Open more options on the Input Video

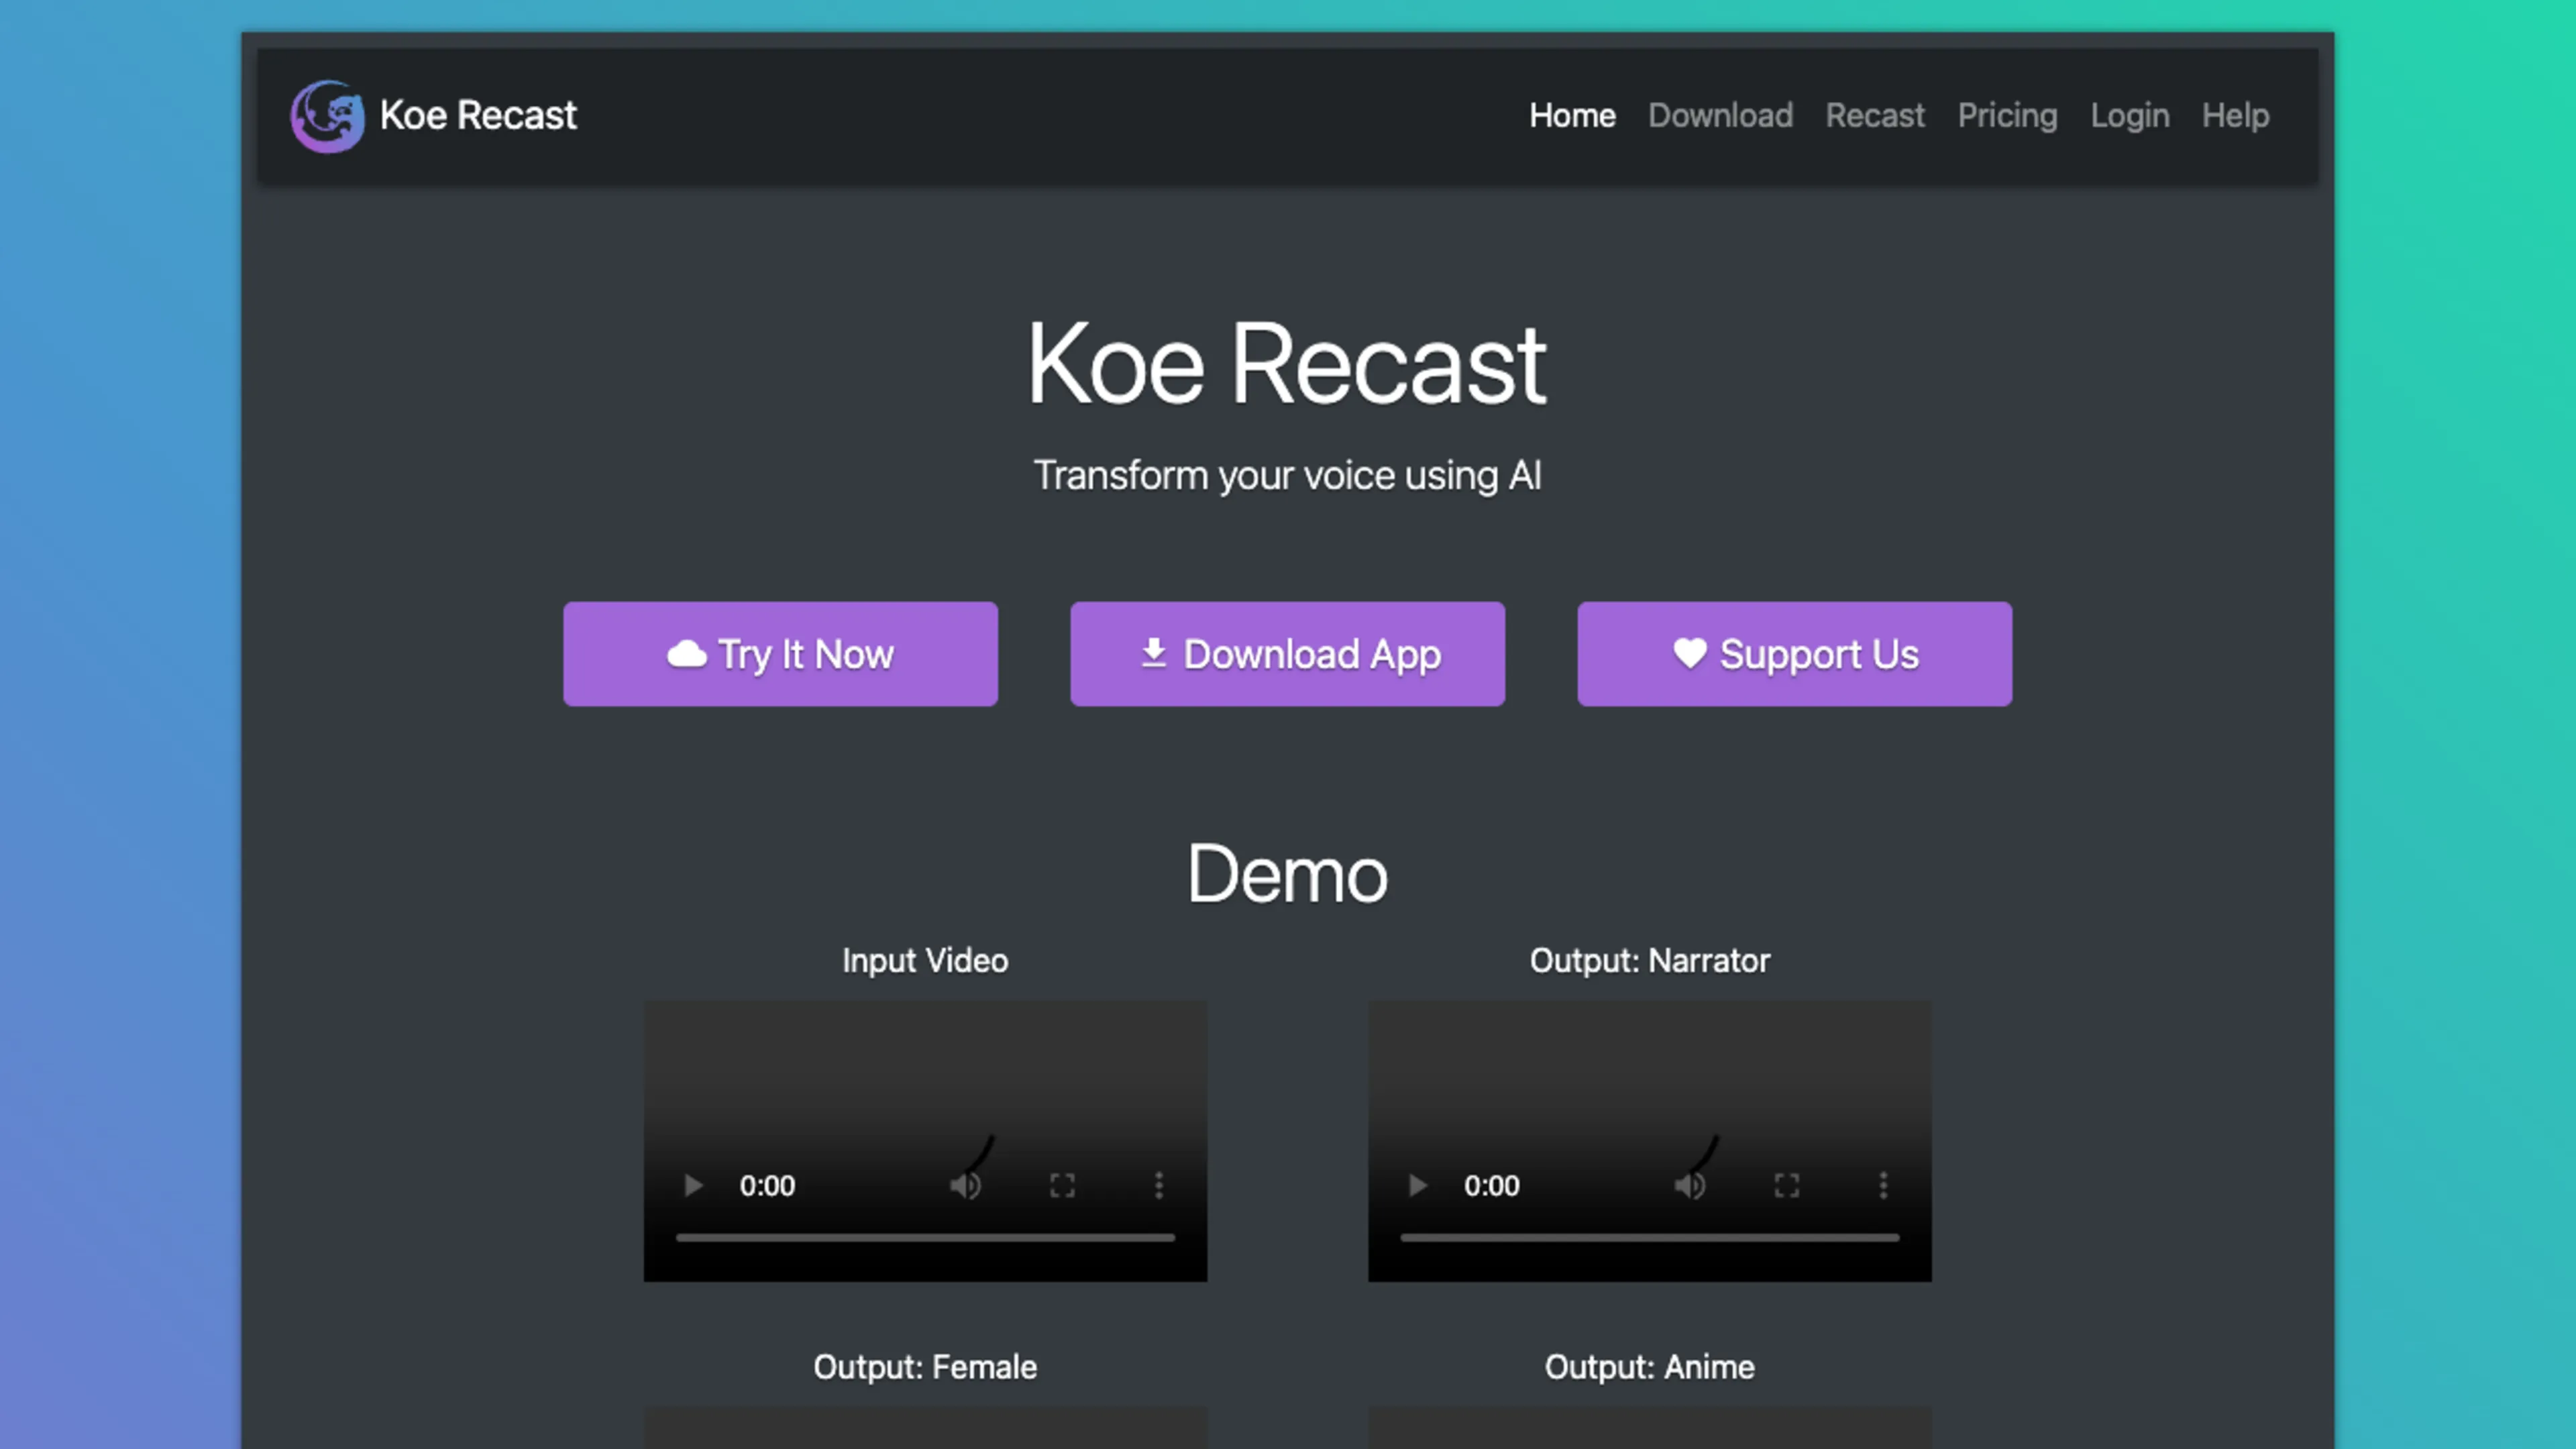(x=1159, y=1186)
